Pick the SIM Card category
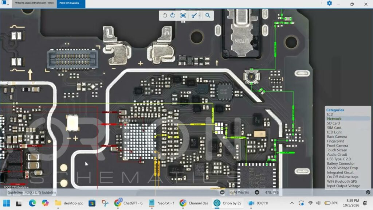This screenshot has height=210, width=373. pos(334,128)
